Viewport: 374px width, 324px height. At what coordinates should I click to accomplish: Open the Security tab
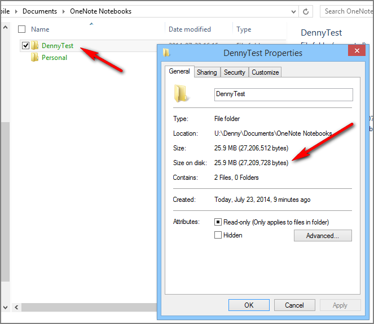[234, 72]
